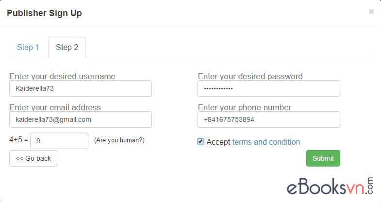Click into the desired password field
The width and height of the screenshot is (381, 202).
268,88
